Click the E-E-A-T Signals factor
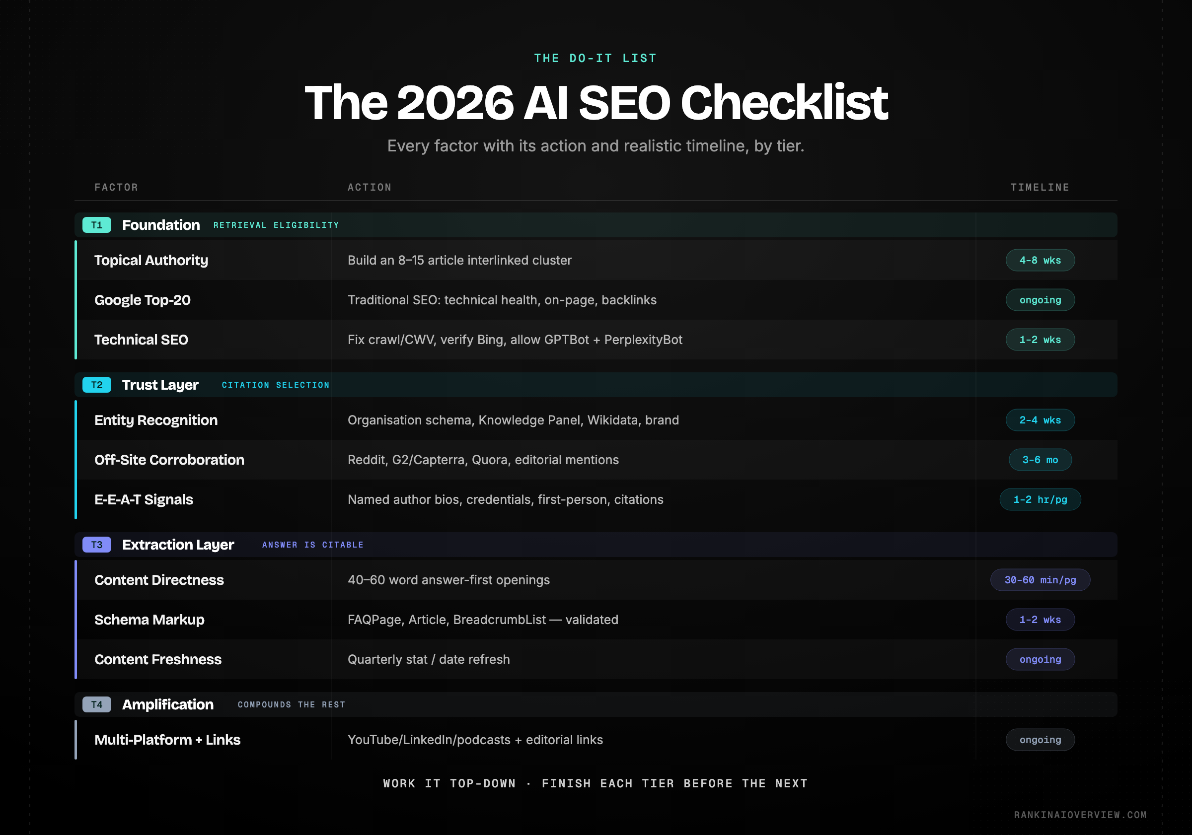 click(x=144, y=499)
